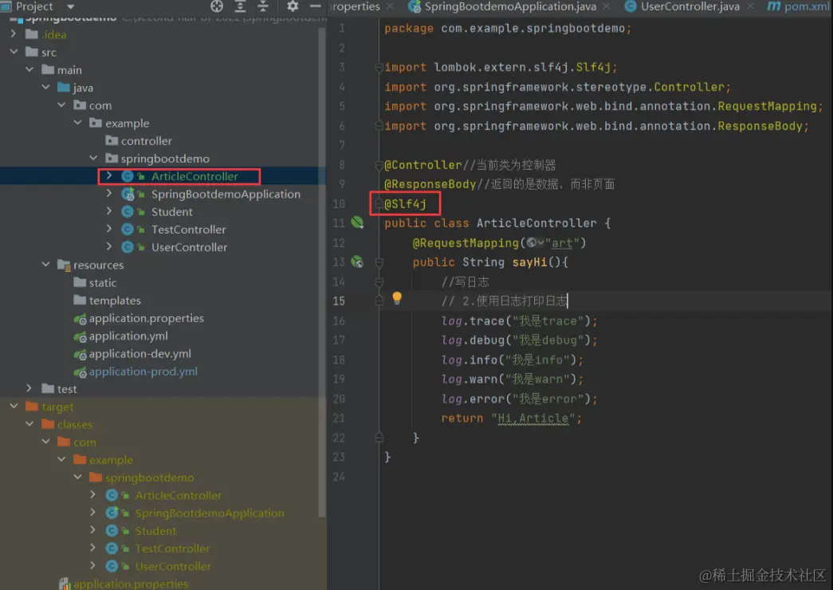This screenshot has height=590, width=833.
Task: Click the @ResponseBody annotation on line 9
Action: pyautogui.click(x=430, y=184)
